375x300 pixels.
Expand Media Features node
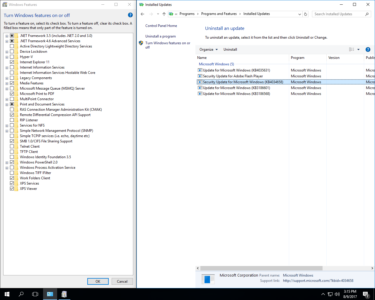(x=7, y=83)
